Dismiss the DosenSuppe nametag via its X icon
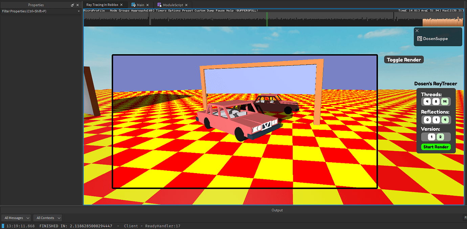467x229 pixels. [417, 30]
